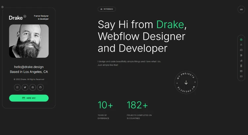Click the Introduce section tag
This screenshot has width=248, height=135.
click(106, 9)
